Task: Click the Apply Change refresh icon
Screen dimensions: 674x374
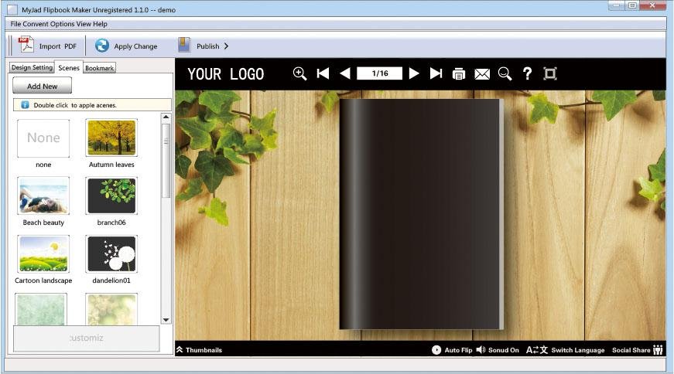Action: point(102,46)
